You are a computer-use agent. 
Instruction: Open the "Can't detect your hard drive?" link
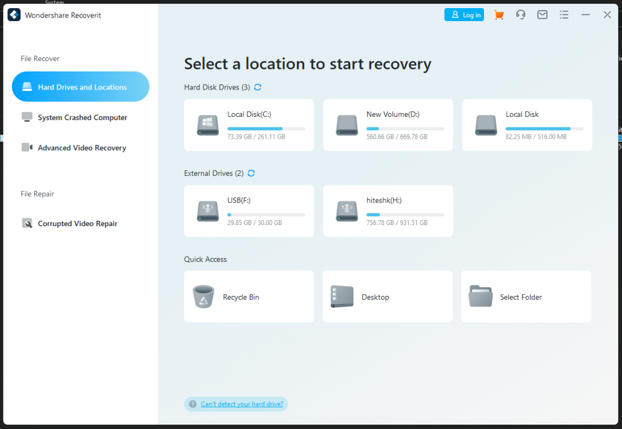click(242, 404)
